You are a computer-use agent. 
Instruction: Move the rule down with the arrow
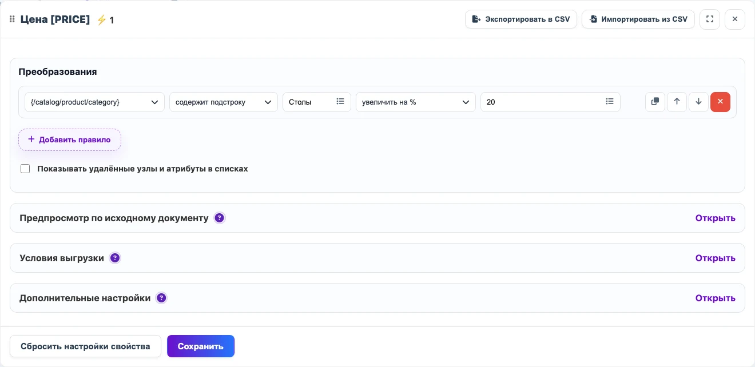698,102
